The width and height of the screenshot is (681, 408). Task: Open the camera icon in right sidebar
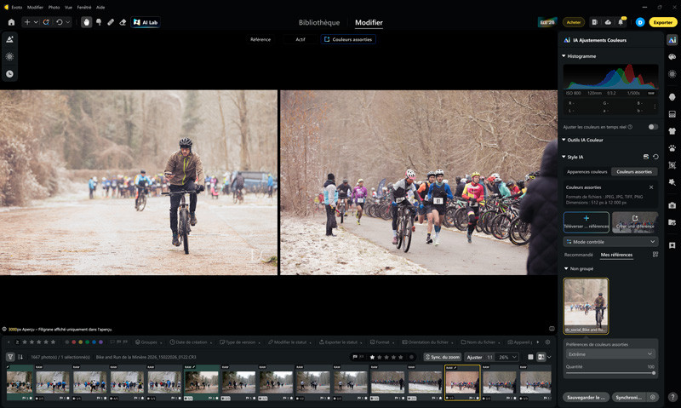(x=672, y=205)
